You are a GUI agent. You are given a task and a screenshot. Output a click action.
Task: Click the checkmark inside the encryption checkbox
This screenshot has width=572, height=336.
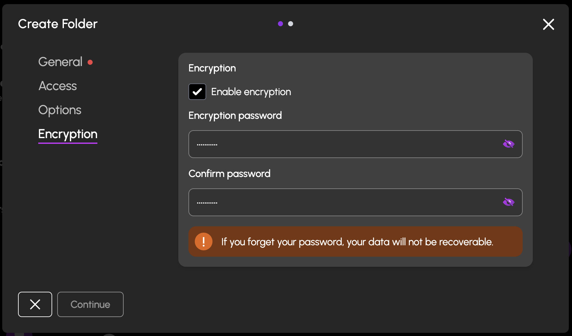(197, 92)
